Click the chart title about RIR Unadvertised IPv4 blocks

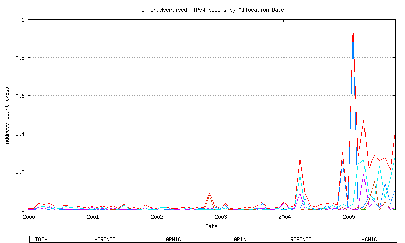pyautogui.click(x=211, y=10)
